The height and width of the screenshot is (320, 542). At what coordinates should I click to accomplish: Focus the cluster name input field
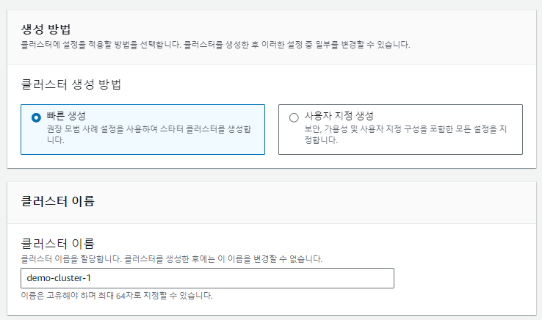tap(207, 278)
